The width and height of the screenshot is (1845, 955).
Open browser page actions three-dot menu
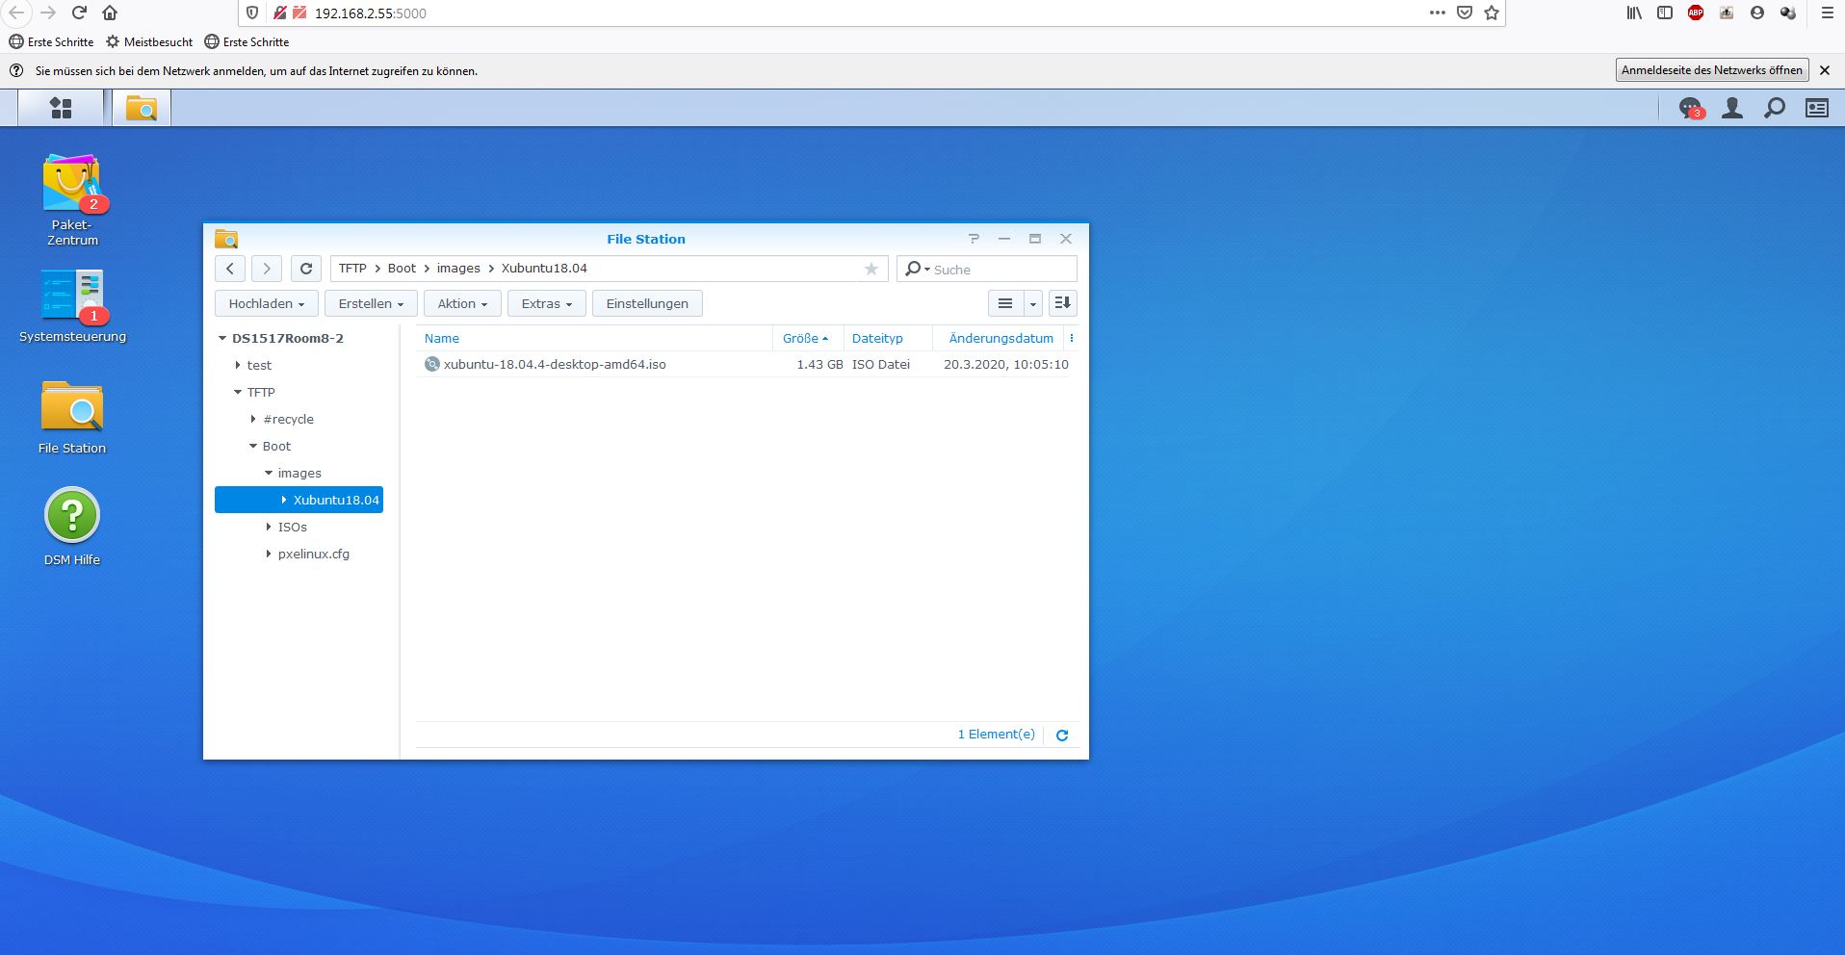pos(1437,13)
